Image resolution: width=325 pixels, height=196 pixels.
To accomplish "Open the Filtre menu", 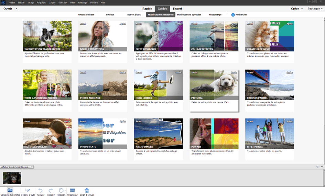I will tap(73, 2).
